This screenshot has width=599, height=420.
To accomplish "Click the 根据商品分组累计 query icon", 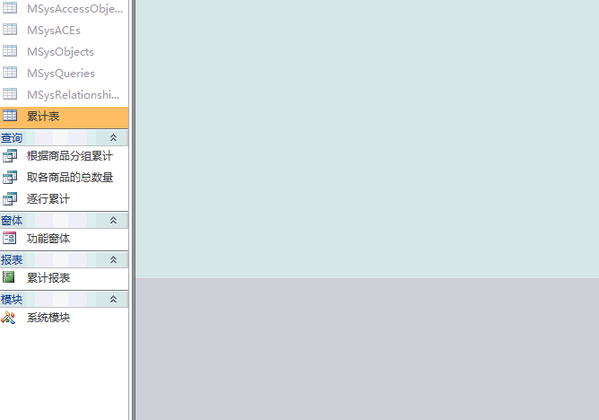I will [x=10, y=155].
